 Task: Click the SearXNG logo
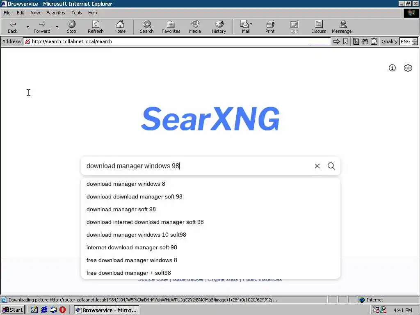210,119
